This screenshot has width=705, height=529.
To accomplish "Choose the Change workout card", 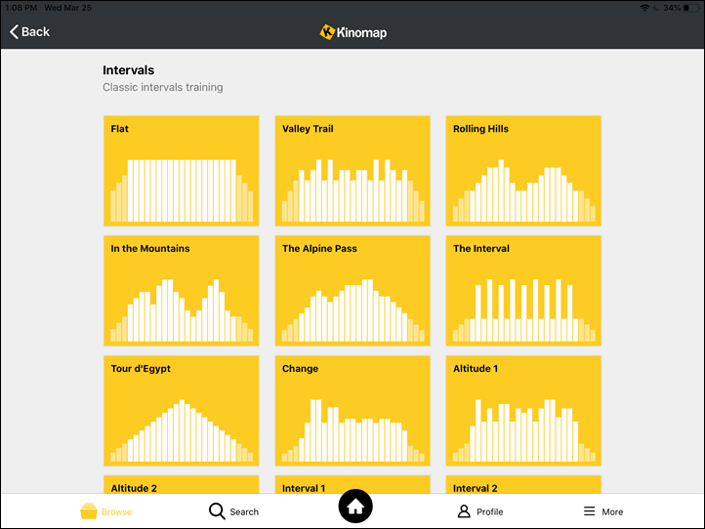I will tap(352, 411).
